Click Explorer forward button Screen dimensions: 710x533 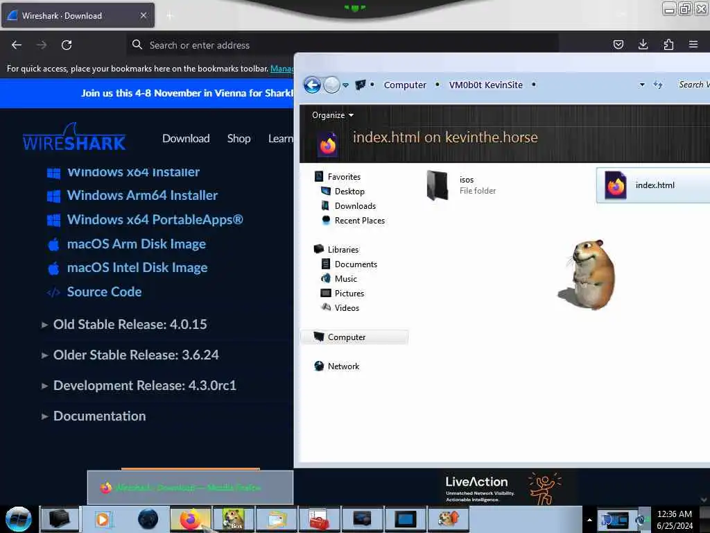331,85
